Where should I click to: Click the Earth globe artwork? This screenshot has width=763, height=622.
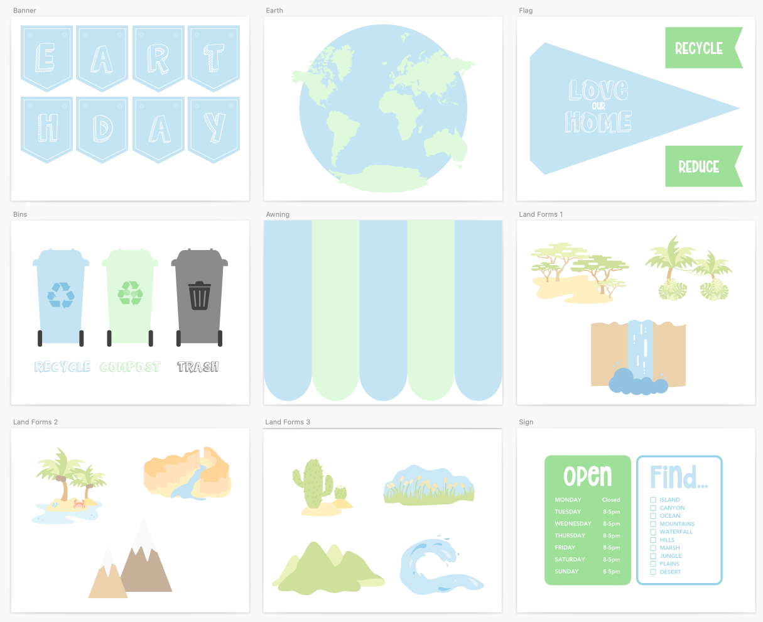tap(382, 108)
